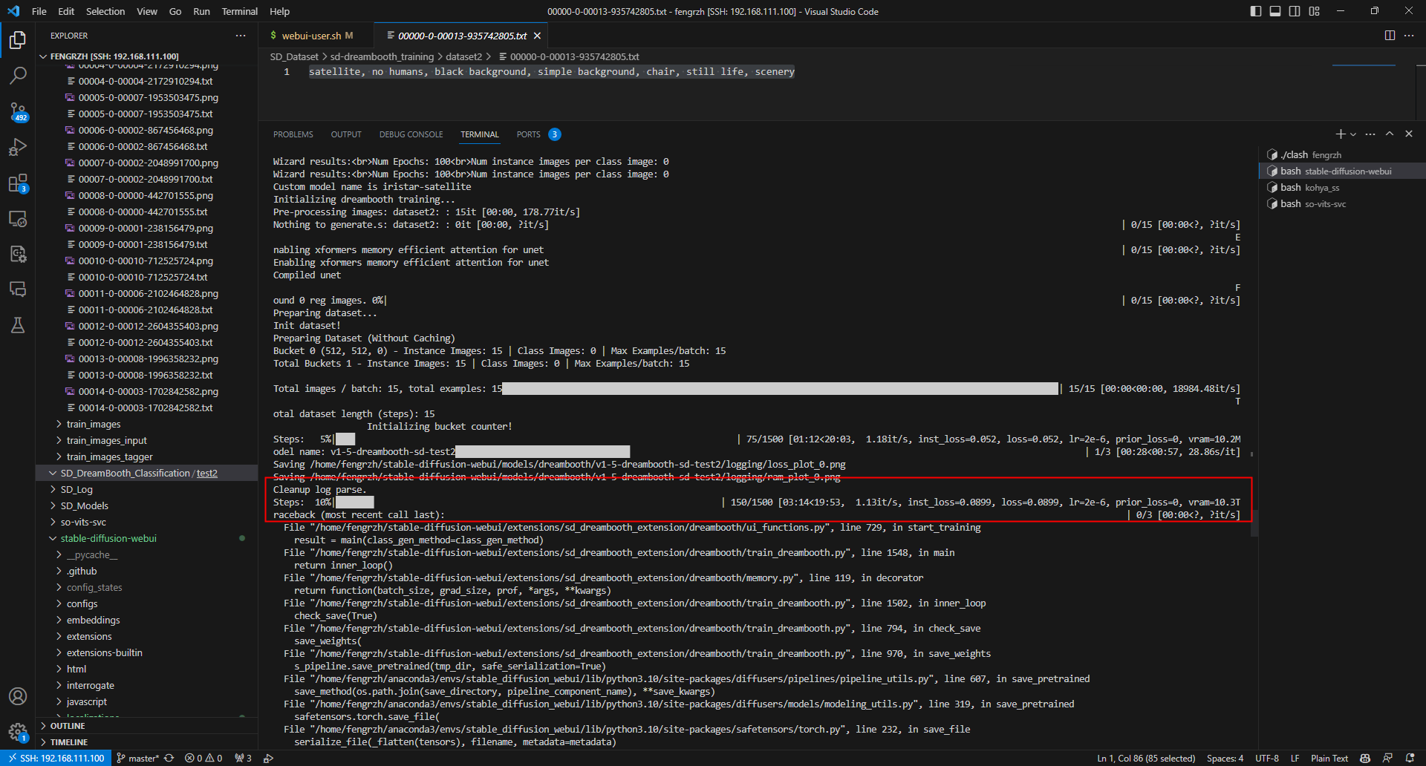Open the Manage gear icon with badge
This screenshot has height=766, width=1426.
coord(18,730)
